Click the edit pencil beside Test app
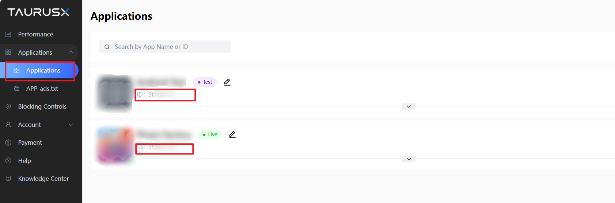This screenshot has width=615, height=203. coord(227,82)
